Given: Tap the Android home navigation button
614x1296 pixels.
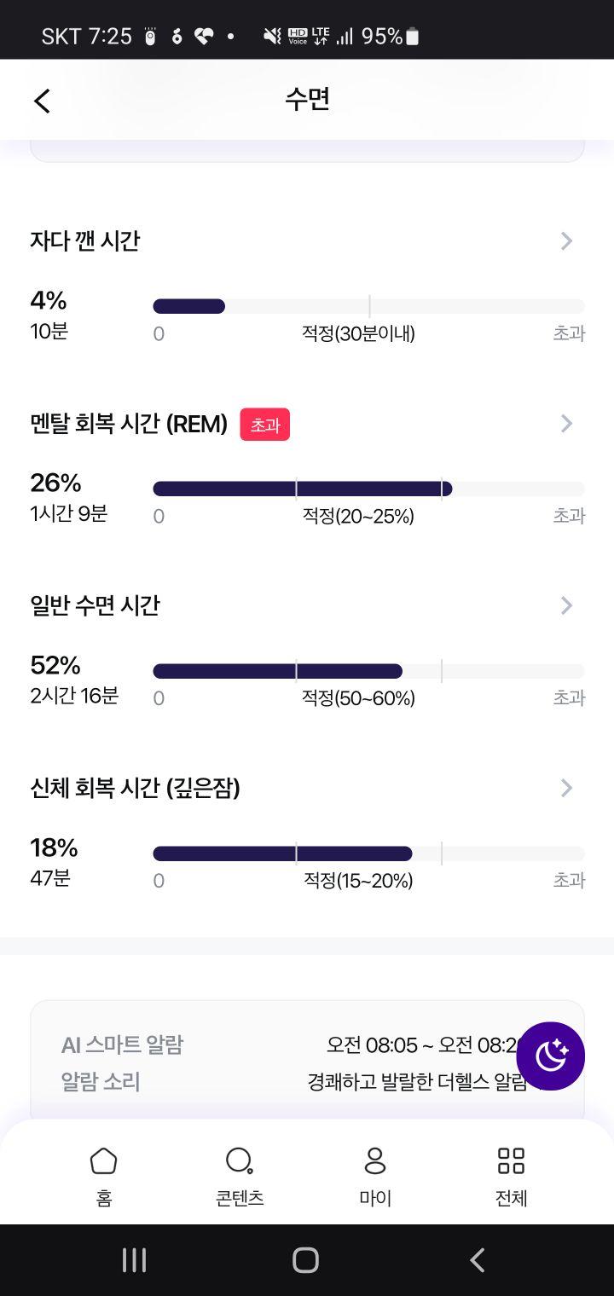Looking at the screenshot, I should (305, 1259).
